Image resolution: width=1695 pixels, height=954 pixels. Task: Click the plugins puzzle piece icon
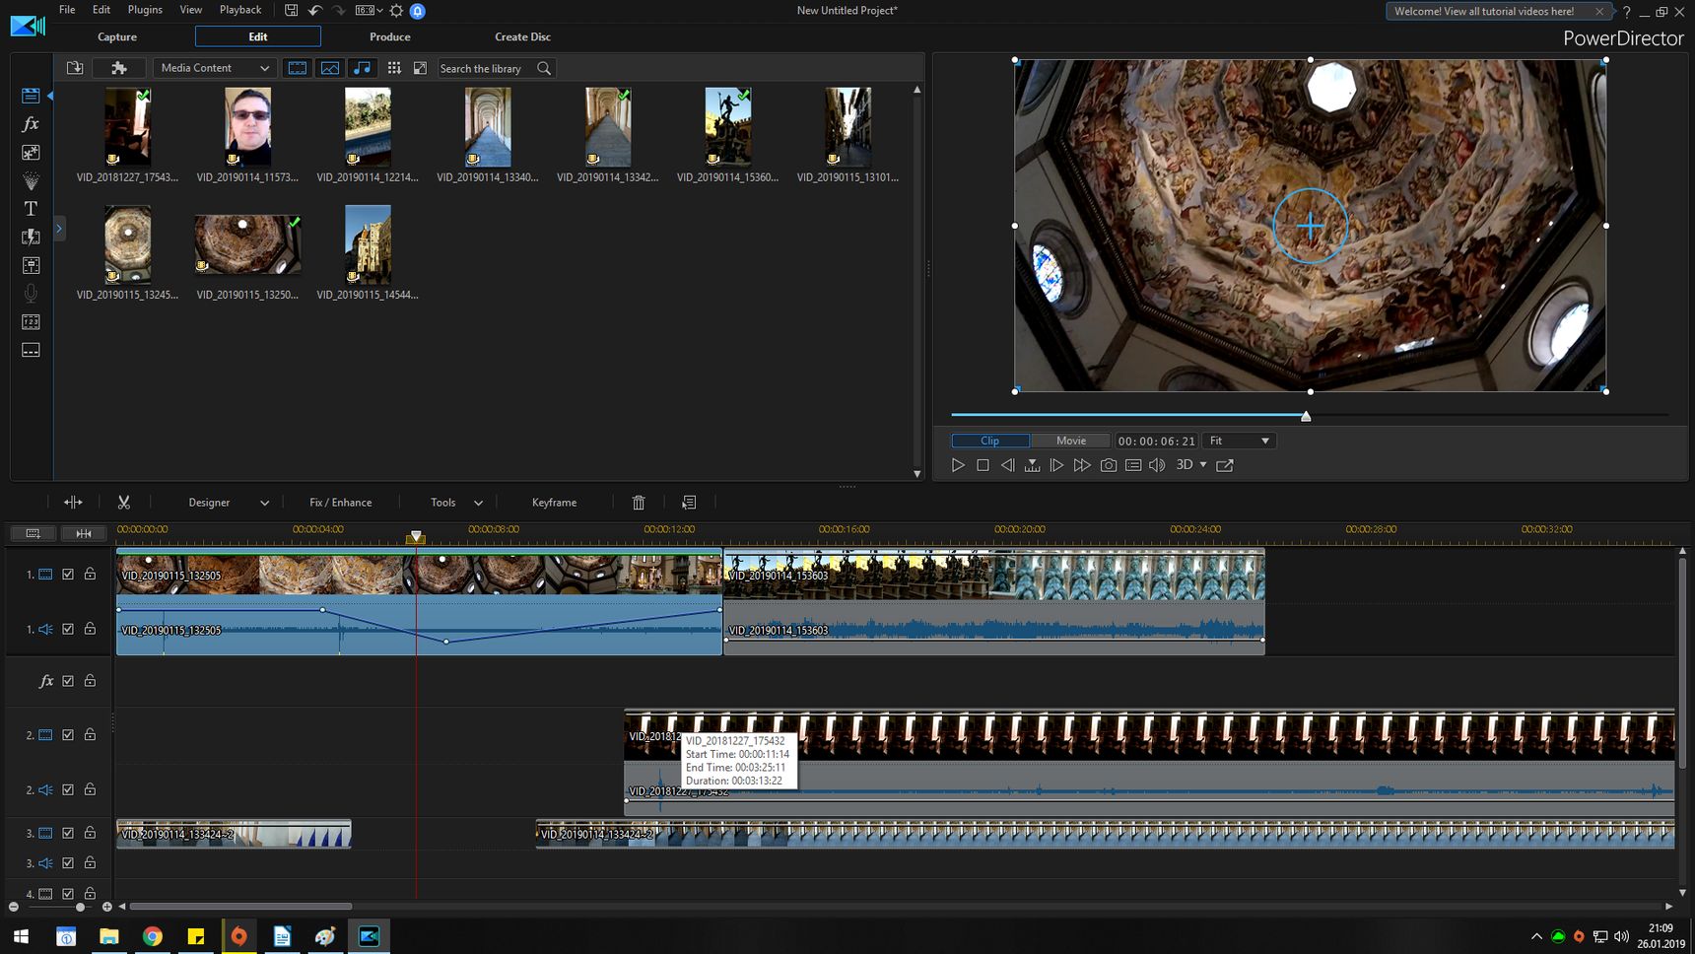pyautogui.click(x=119, y=68)
